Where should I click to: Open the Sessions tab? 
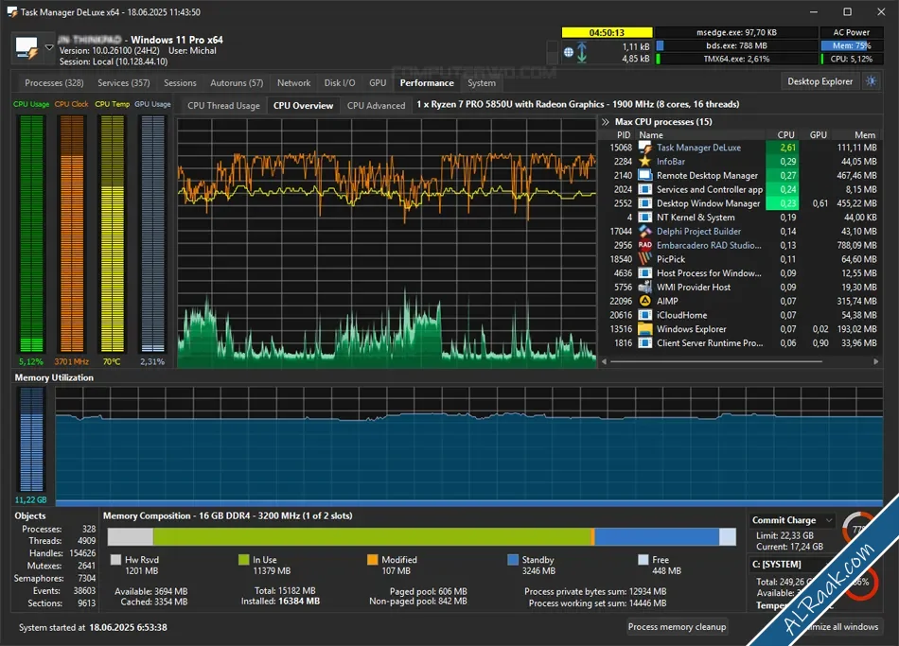pos(180,83)
